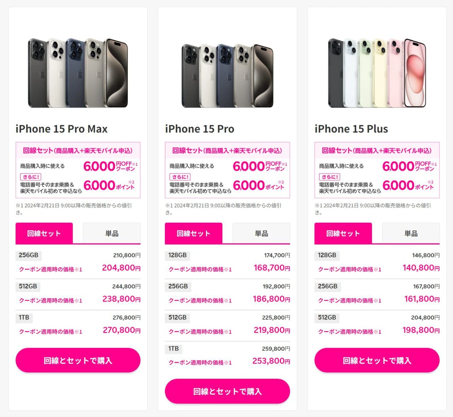Click the iPhone 15 Pro 6,000 coupon banner
The height and width of the screenshot is (417, 453).
click(227, 170)
